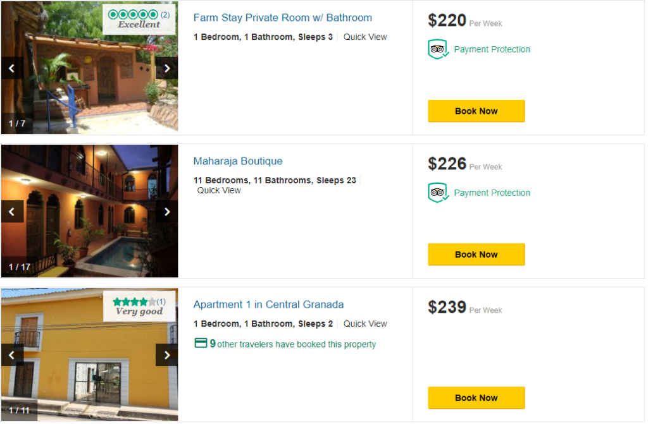648x424 pixels.
Task: Click credit card icon under Apartment 1
Action: pyautogui.click(x=201, y=344)
